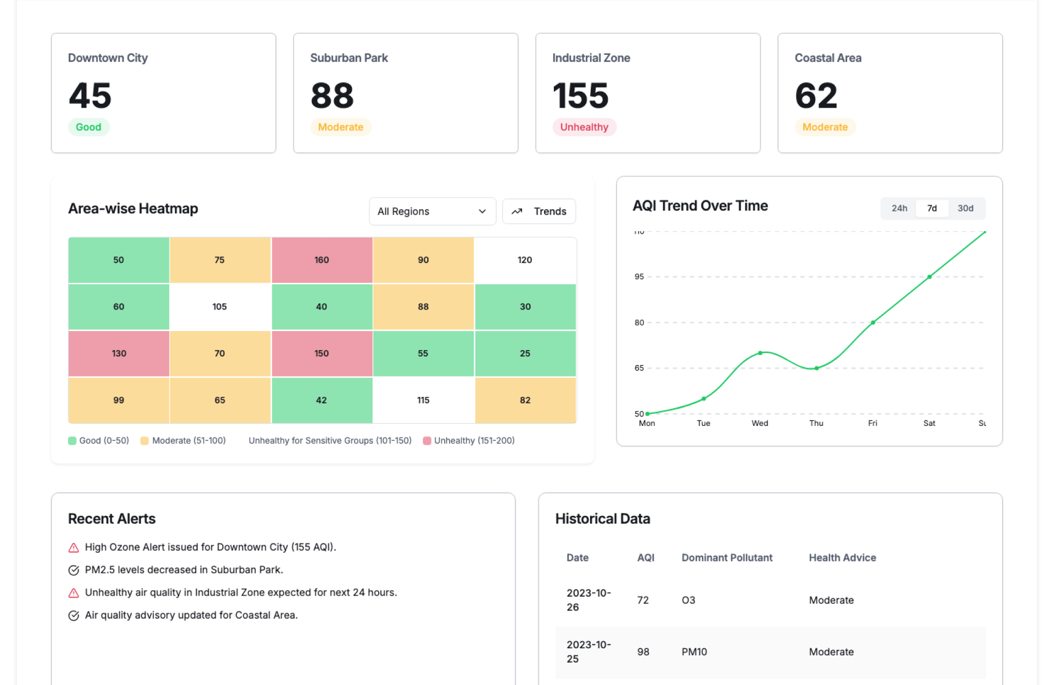1054x685 pixels.
Task: Click the warning icon beside High Ozone Alert
Action: tap(74, 548)
